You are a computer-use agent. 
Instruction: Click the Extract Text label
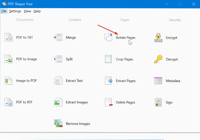point(74,81)
